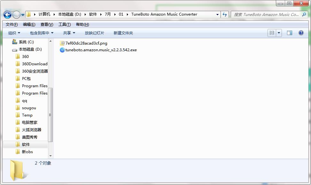Open the 组织 dropdown

tap(14, 33)
